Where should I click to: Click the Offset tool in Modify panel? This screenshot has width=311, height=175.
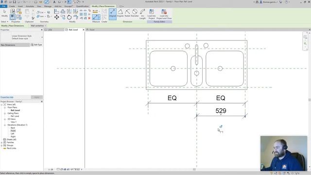63,11
